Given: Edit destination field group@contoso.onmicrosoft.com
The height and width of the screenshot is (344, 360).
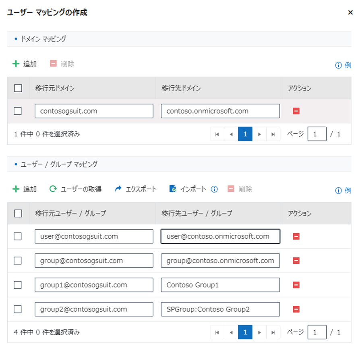Looking at the screenshot, I should point(220,261).
